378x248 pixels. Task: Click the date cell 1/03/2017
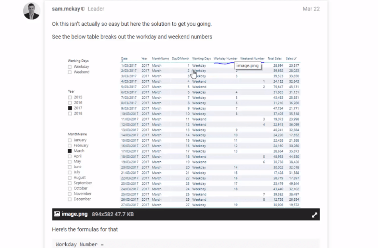pos(129,65)
